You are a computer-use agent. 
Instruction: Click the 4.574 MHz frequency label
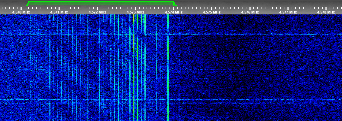pyautogui.click(x=174, y=12)
